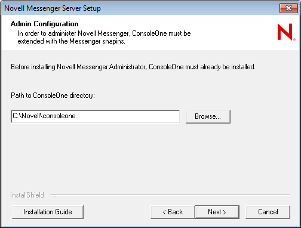
Task: Close the Novell Messenger Server Setup window
Action: pos(288,8)
